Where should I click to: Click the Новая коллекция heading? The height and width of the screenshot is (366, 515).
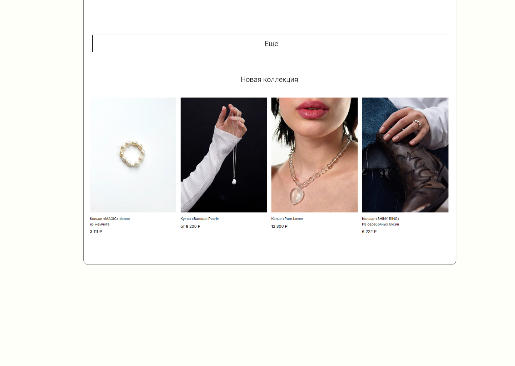click(269, 79)
